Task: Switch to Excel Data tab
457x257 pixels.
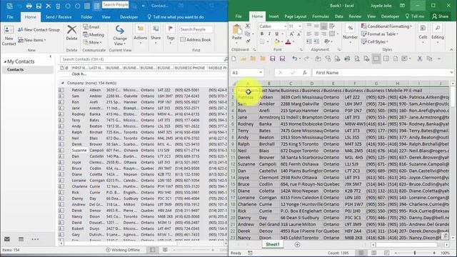Action: coord(338,16)
